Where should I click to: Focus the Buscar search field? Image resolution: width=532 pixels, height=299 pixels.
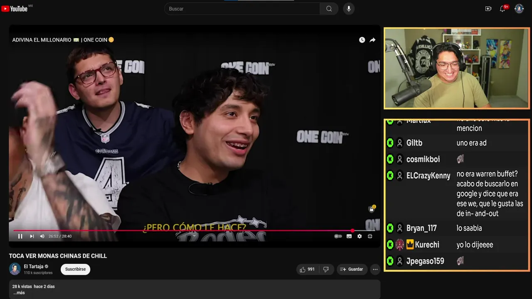click(x=242, y=9)
